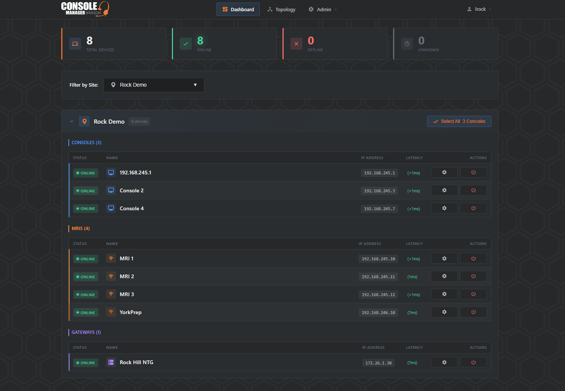
Task: Click the power button for MRI 2
Action: click(473, 276)
